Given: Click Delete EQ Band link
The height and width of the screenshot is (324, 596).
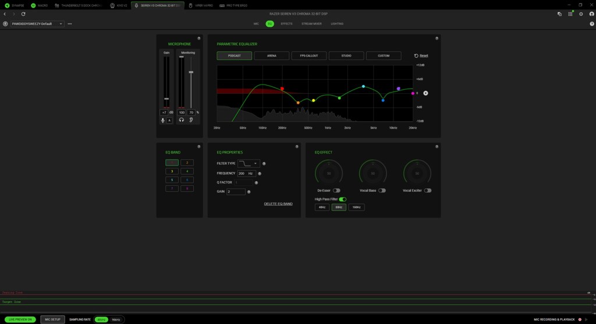Looking at the screenshot, I should point(278,204).
